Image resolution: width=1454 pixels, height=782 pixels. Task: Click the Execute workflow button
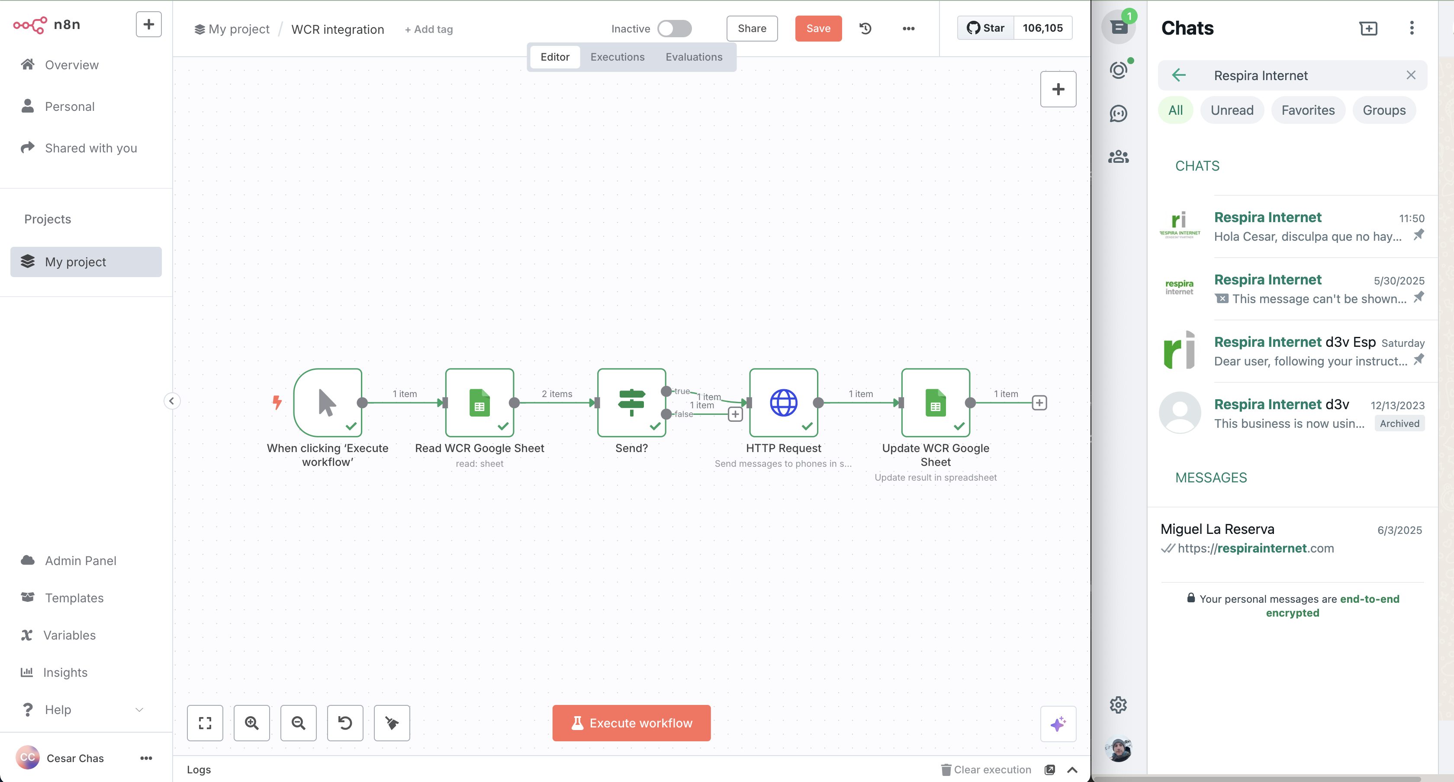coord(631,723)
